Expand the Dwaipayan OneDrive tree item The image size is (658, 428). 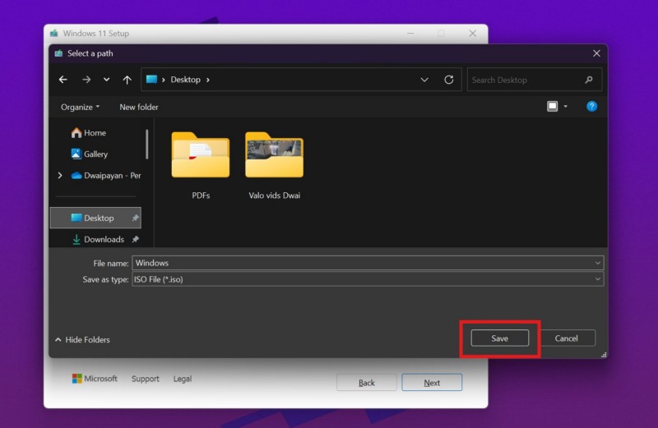pos(60,175)
